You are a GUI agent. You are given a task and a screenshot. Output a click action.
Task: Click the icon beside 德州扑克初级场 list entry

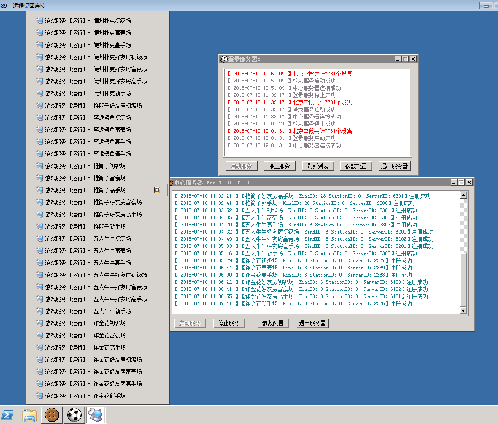[x=39, y=21]
